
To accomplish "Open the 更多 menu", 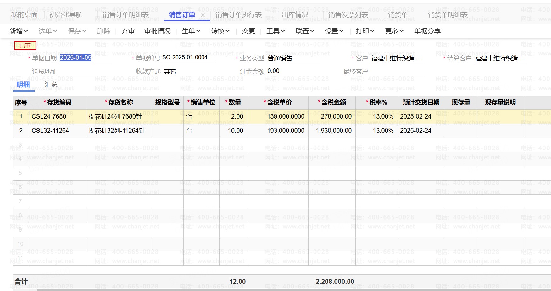I will [x=394, y=31].
